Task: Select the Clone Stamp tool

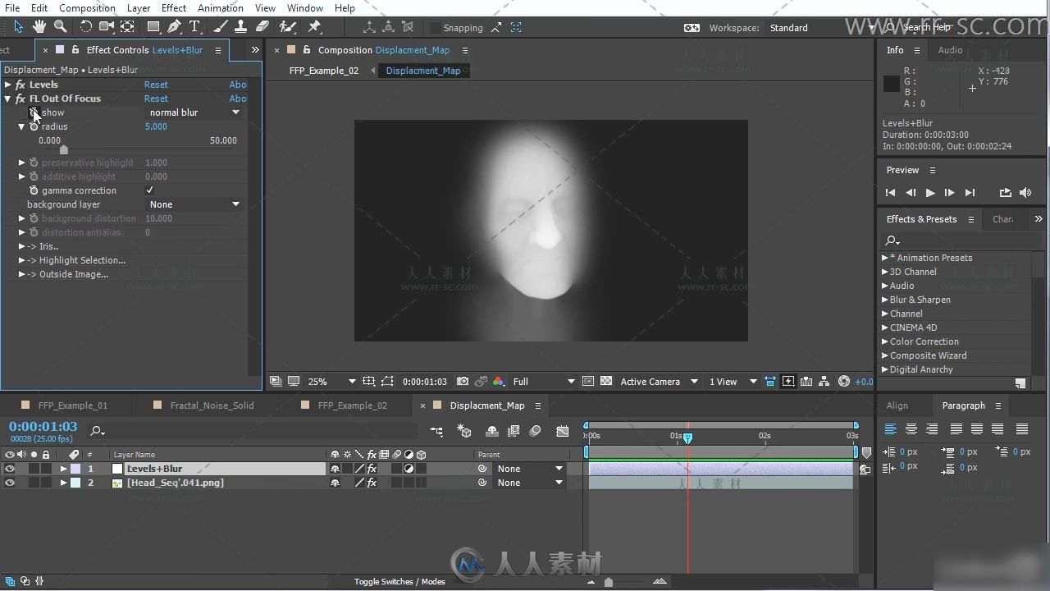Action: [241, 27]
